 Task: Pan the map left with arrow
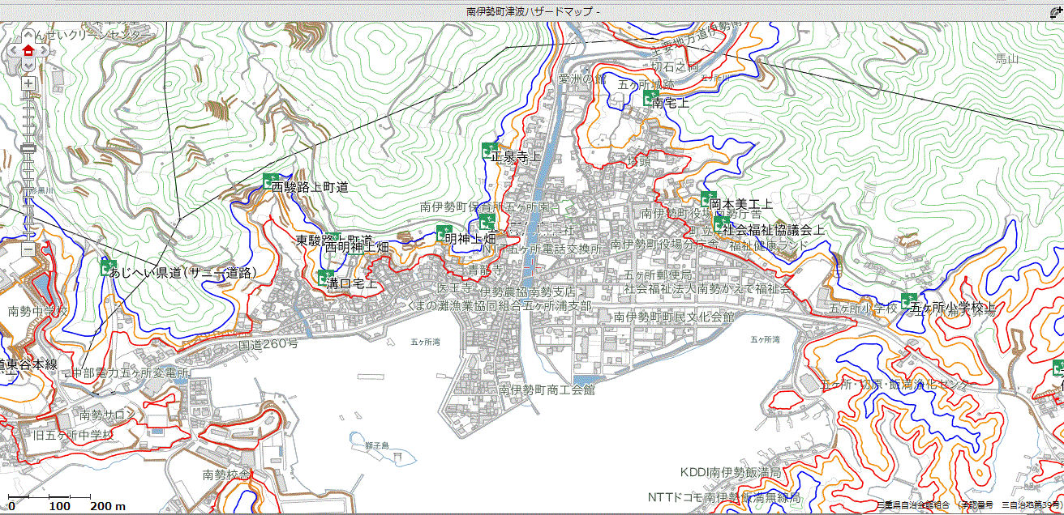point(15,49)
